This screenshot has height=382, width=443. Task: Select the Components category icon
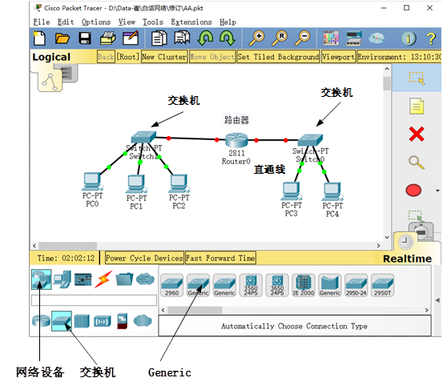[83, 279]
